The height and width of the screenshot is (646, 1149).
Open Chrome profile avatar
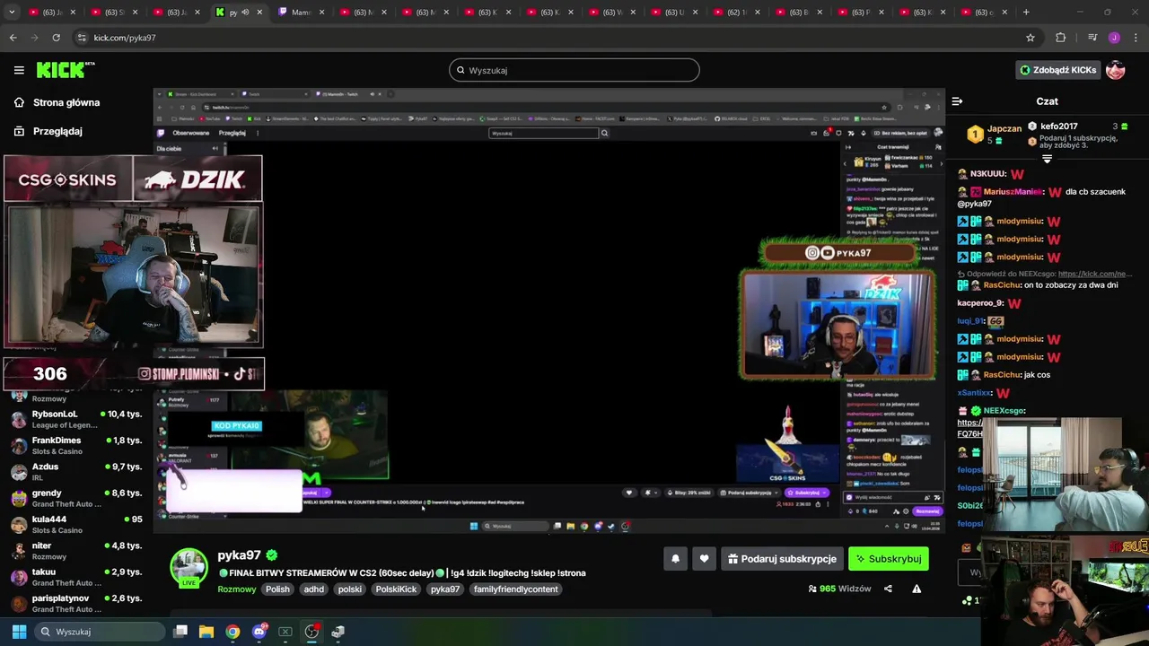1114,38
